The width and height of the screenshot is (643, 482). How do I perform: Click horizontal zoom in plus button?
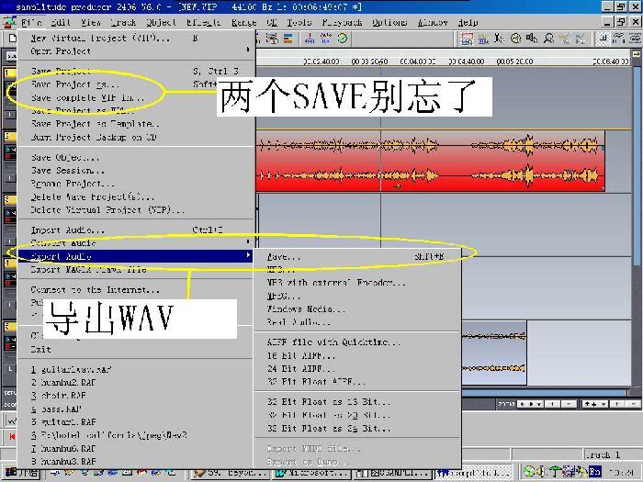(x=552, y=404)
